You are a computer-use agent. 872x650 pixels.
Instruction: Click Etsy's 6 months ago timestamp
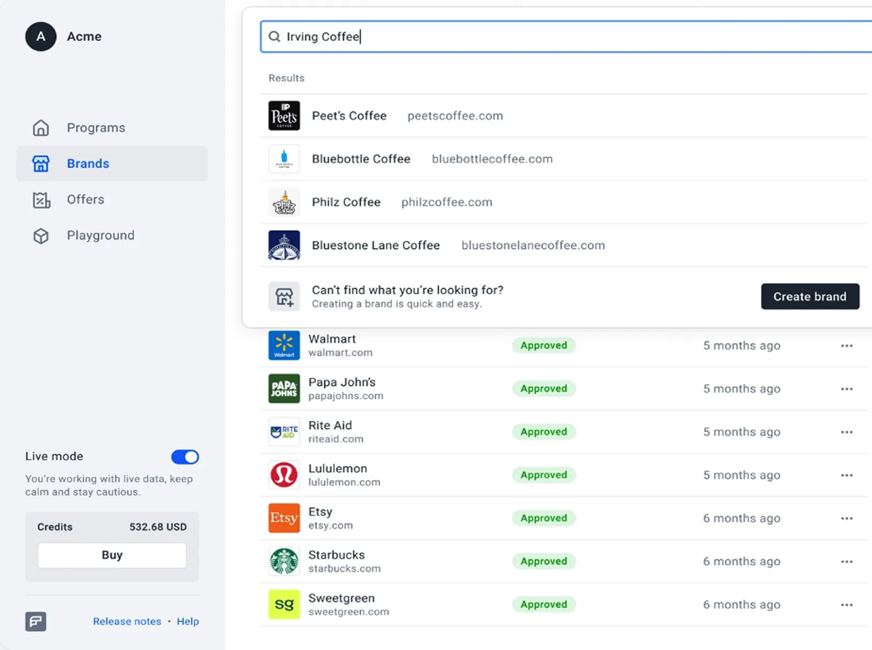[x=742, y=519]
